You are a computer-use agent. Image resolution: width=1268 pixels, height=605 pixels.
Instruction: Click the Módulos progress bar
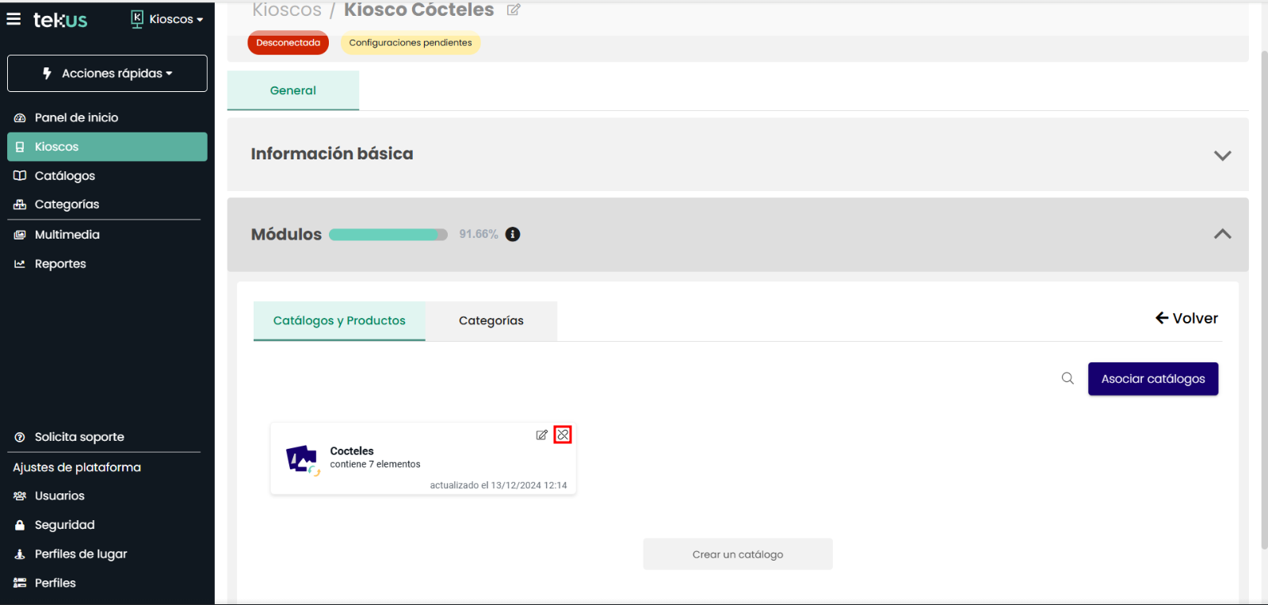pos(388,235)
